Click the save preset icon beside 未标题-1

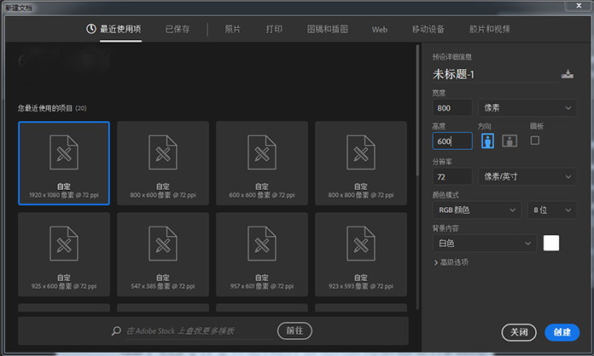click(567, 74)
